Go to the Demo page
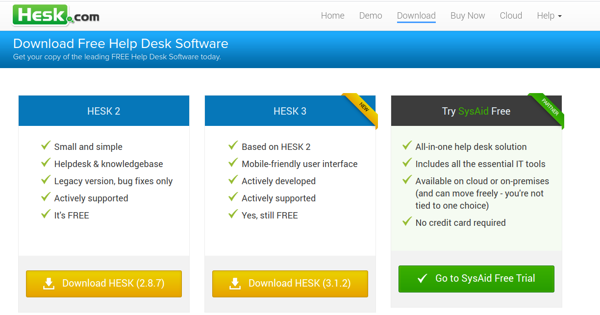This screenshot has height=315, width=600. coord(371,16)
